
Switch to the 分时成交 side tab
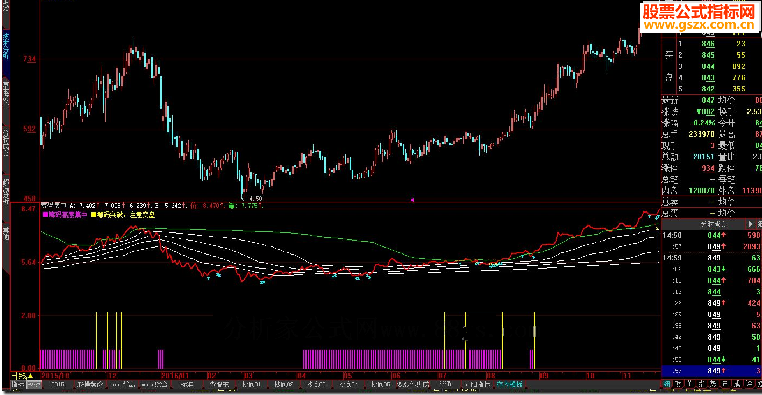(5, 143)
